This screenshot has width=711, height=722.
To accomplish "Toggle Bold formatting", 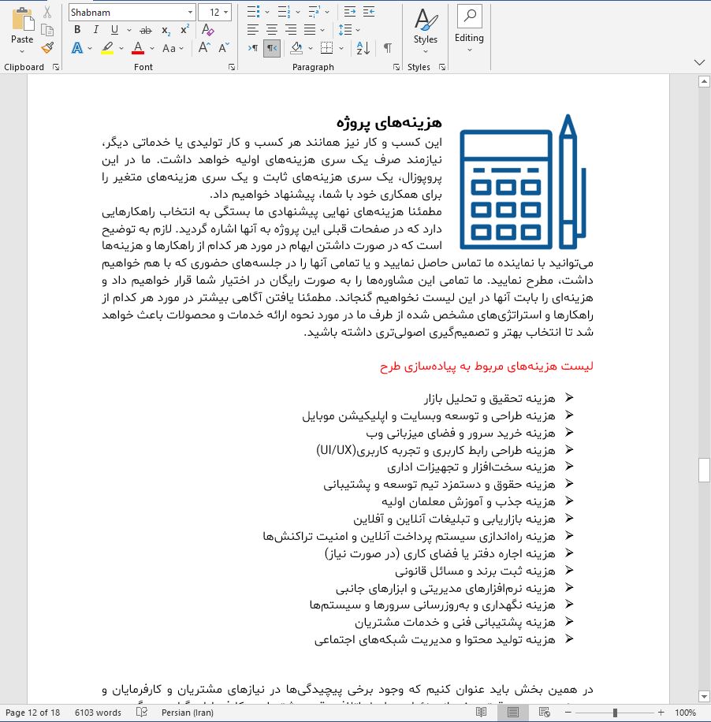I will coord(77,30).
